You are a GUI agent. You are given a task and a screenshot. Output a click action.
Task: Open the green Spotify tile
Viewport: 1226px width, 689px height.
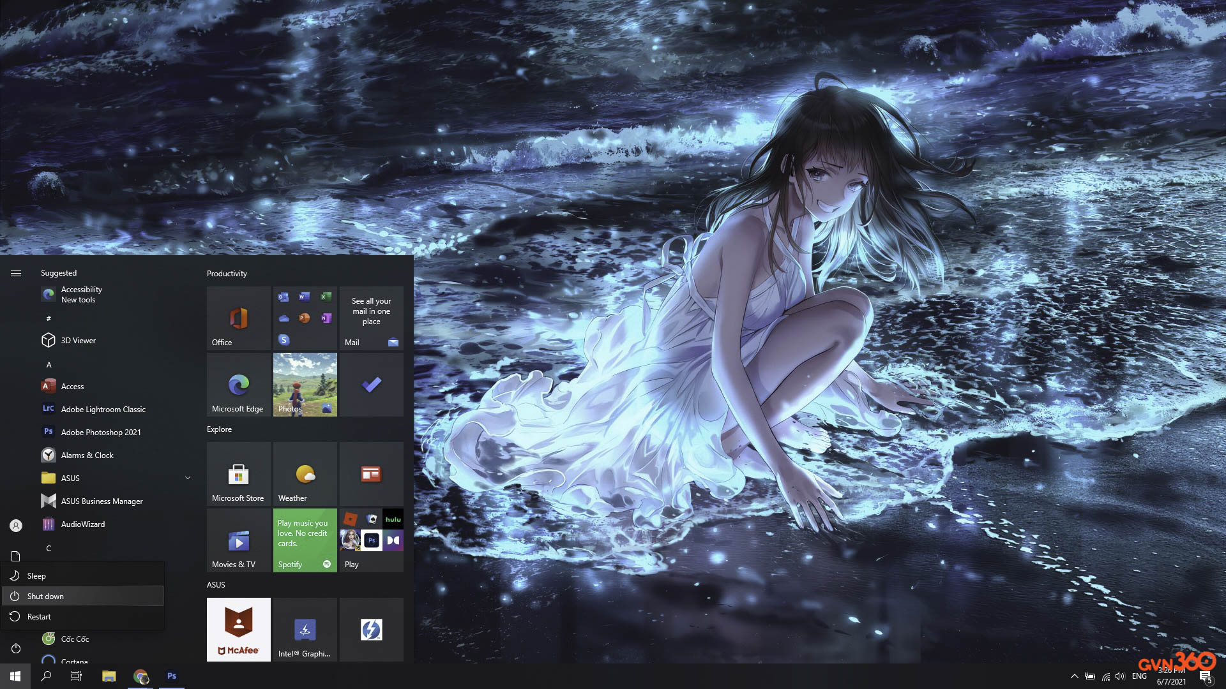[x=305, y=540]
